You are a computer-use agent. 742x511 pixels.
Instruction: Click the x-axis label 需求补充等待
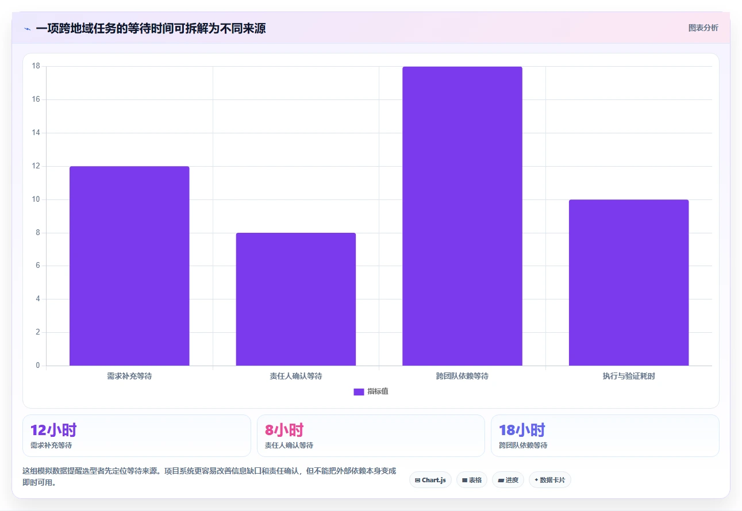tap(129, 376)
